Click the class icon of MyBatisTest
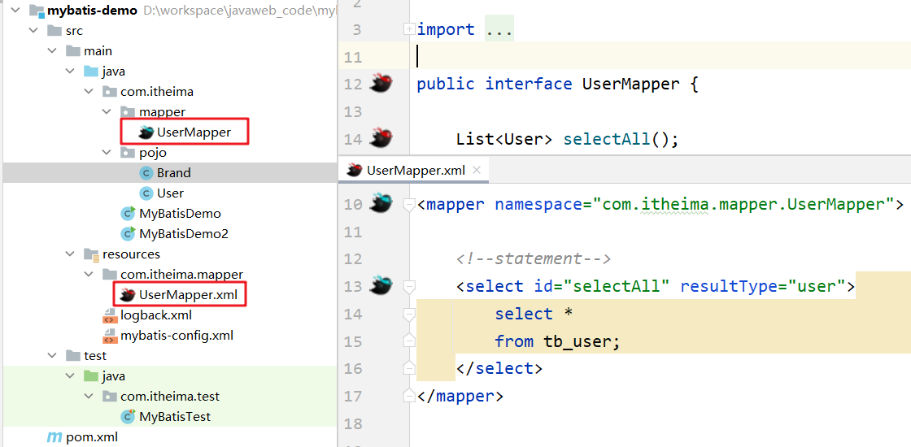Screen dimensions: 911x447 [x=128, y=416]
